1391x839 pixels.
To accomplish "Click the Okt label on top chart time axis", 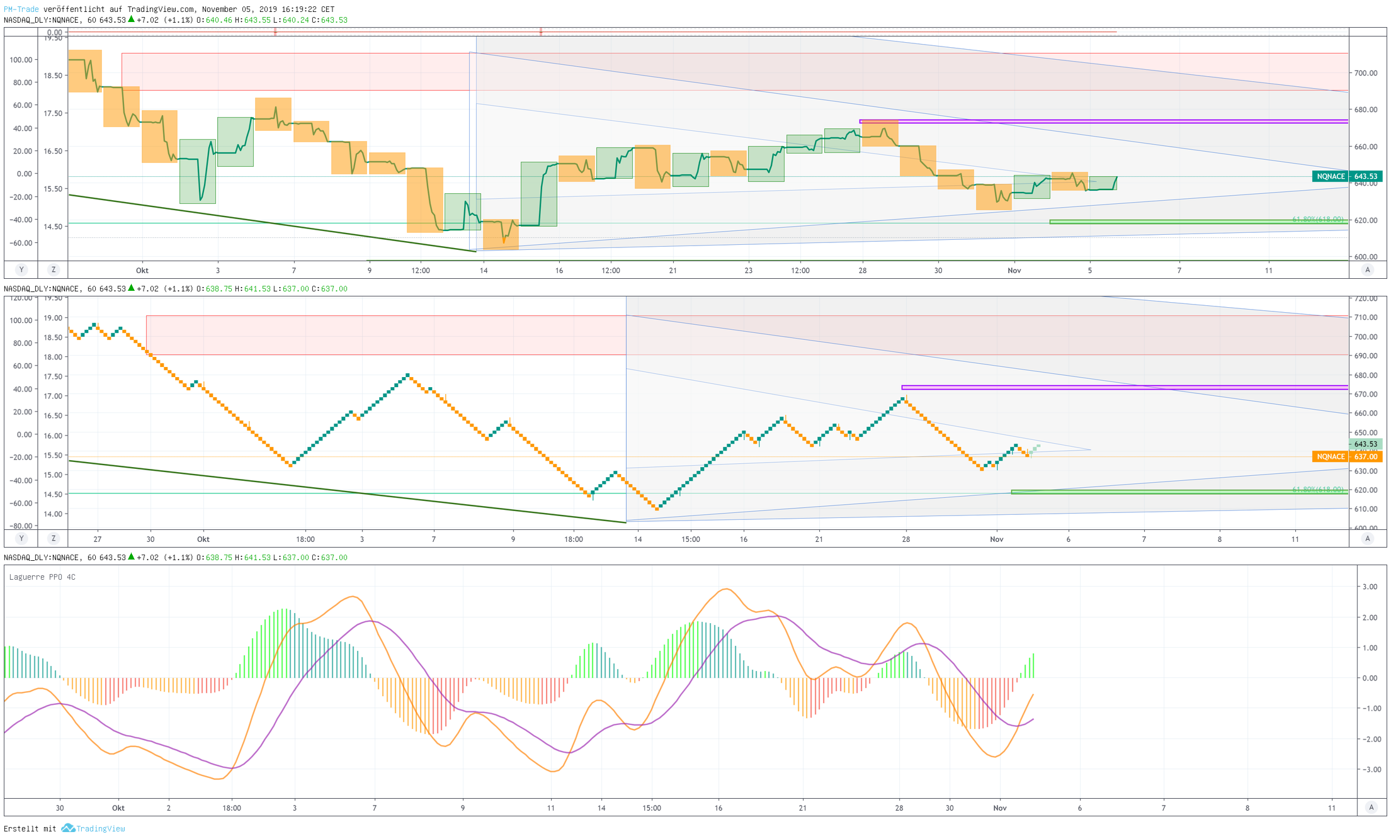I will pyautogui.click(x=142, y=271).
